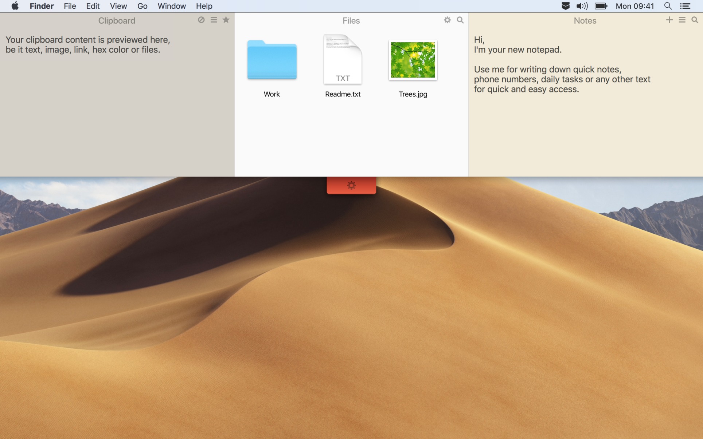Open the Window menu
Image resolution: width=703 pixels, height=439 pixels.
[x=171, y=6]
